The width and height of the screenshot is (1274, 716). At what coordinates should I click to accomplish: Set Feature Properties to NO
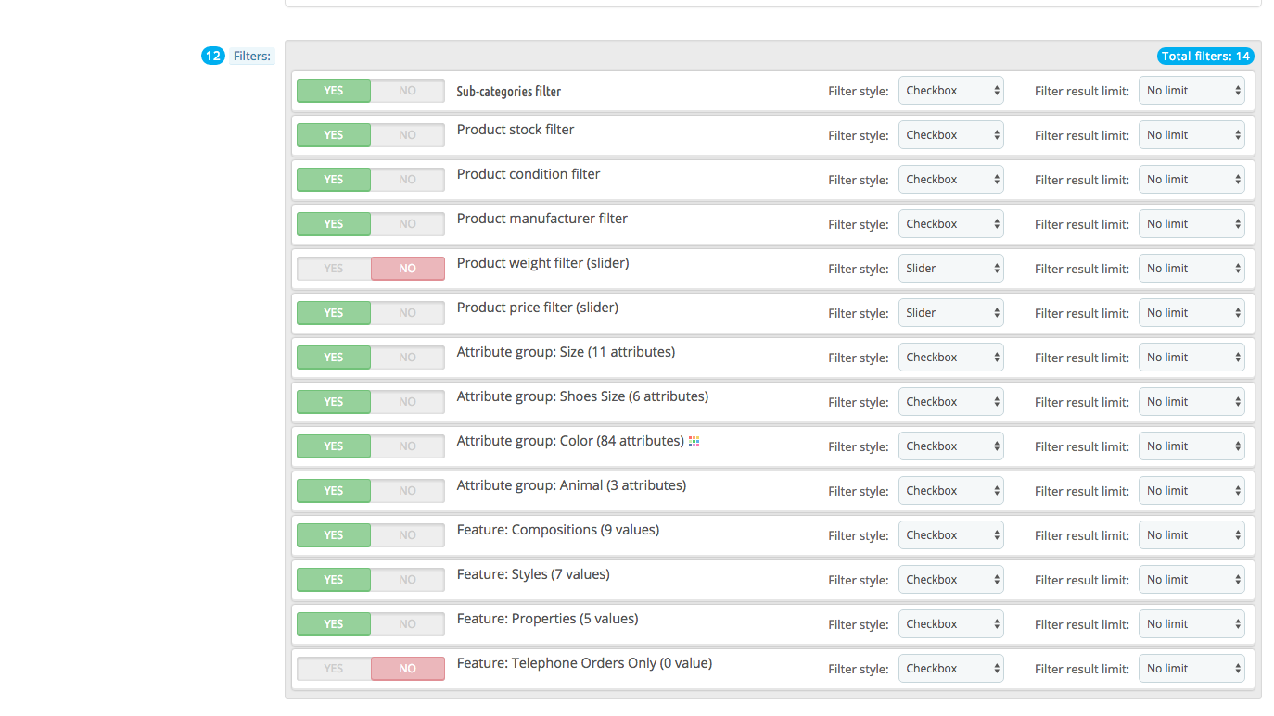pos(408,624)
